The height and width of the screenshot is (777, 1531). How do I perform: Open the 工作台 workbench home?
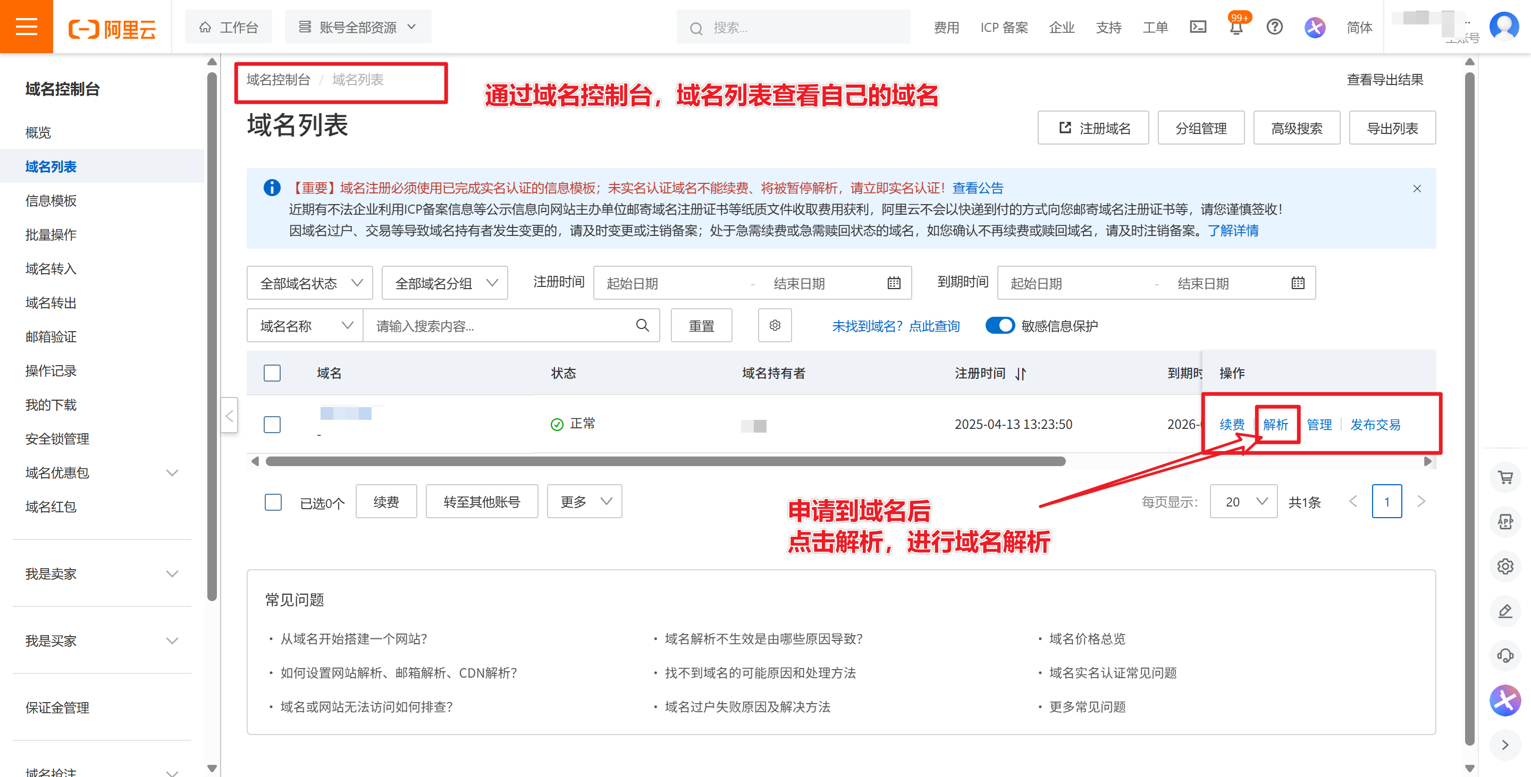(x=228, y=27)
